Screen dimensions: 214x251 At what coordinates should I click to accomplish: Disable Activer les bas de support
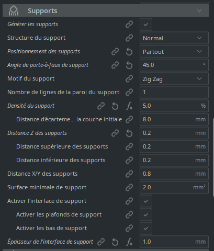tap(146, 228)
